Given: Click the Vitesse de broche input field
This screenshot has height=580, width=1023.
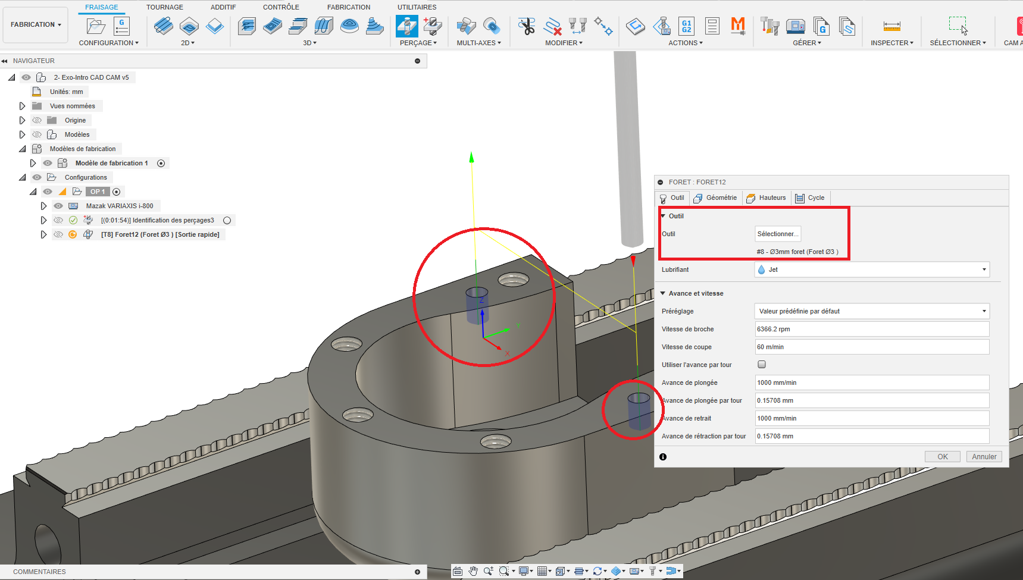Looking at the screenshot, I should click(x=872, y=329).
